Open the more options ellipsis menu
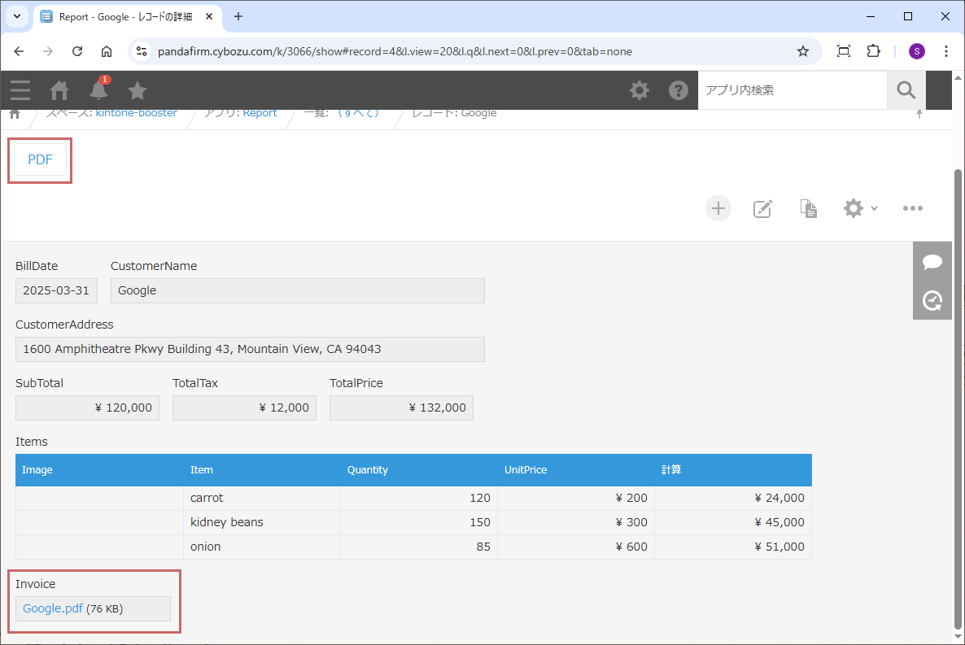 click(x=912, y=208)
